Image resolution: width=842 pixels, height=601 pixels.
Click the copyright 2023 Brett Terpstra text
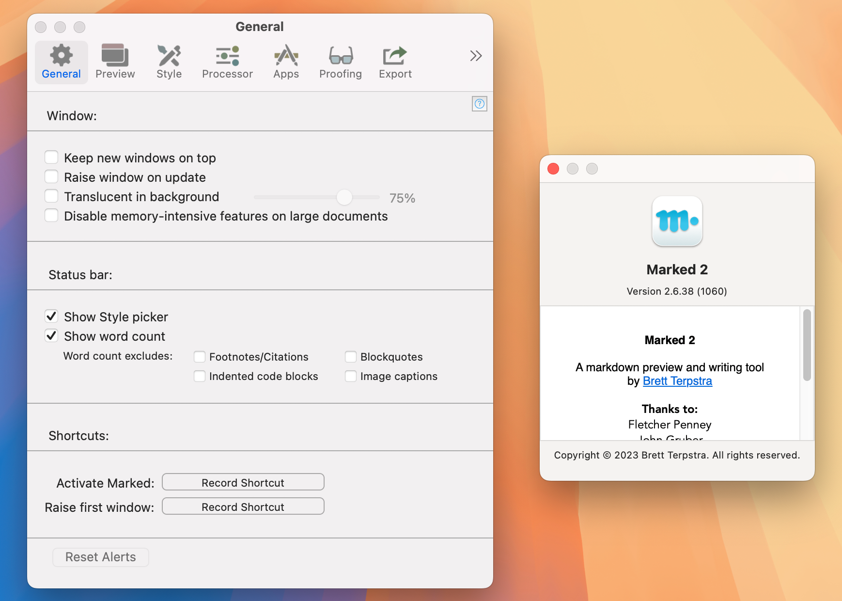click(677, 455)
